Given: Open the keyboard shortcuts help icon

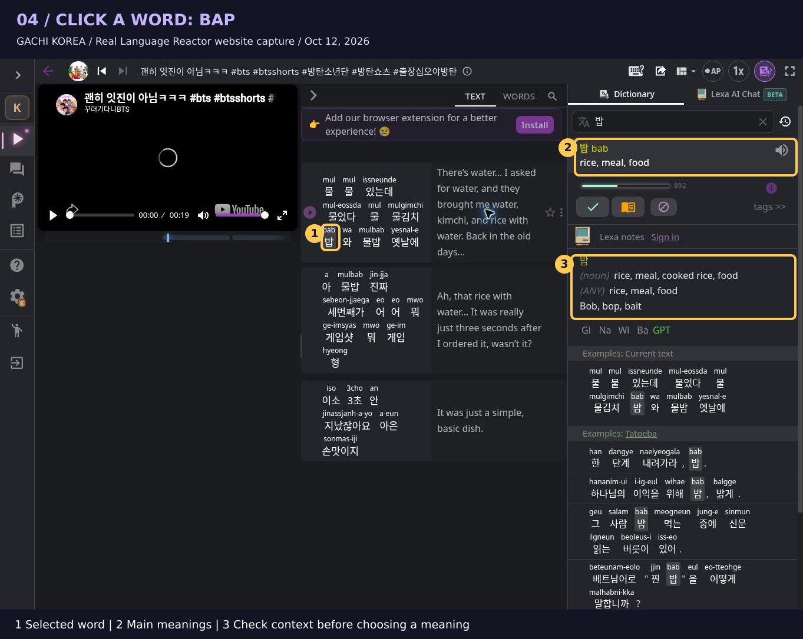Looking at the screenshot, I should (636, 71).
